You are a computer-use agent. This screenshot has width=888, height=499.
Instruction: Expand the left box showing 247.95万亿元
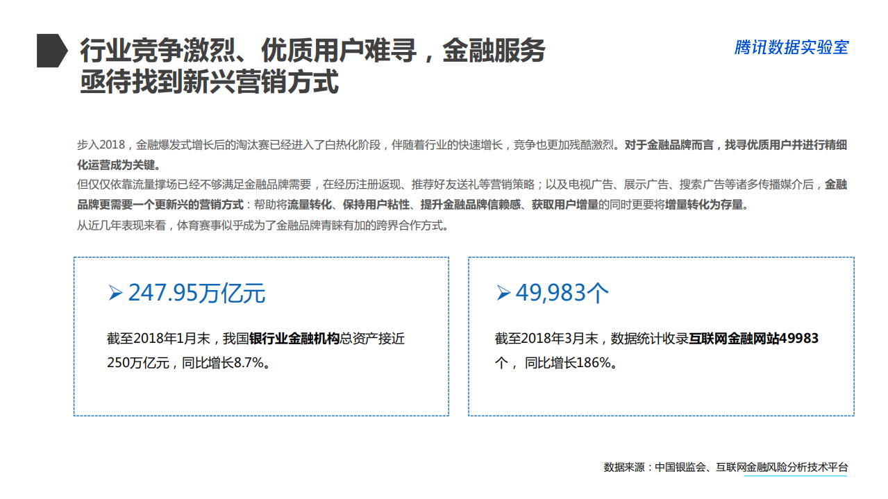coord(262,337)
